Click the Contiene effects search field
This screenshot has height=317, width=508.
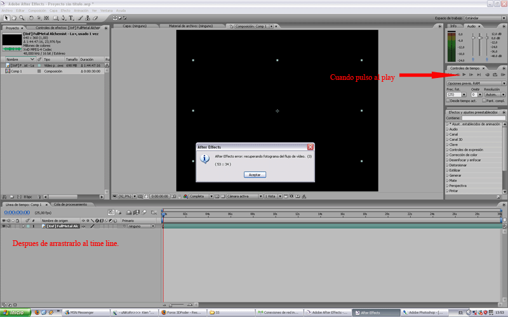point(483,118)
